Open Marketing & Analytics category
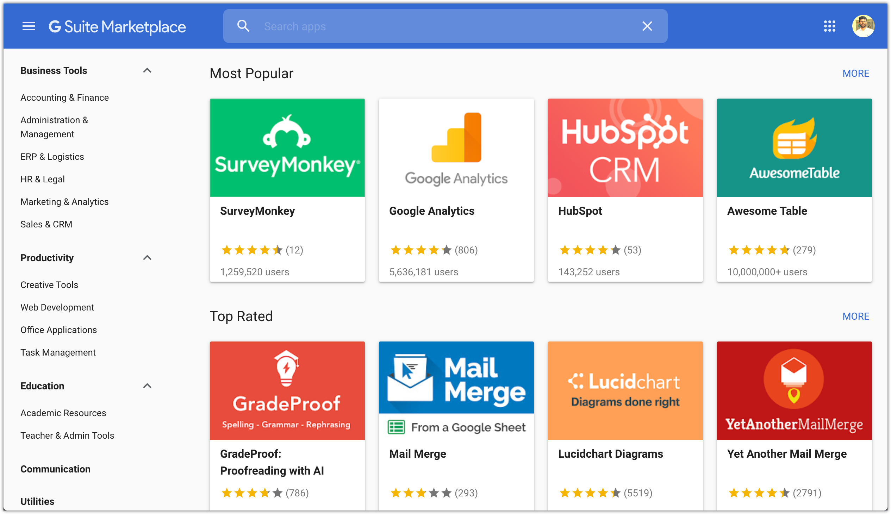The width and height of the screenshot is (891, 514). pos(65,202)
